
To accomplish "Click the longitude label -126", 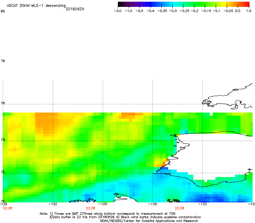I will coord(153,204).
